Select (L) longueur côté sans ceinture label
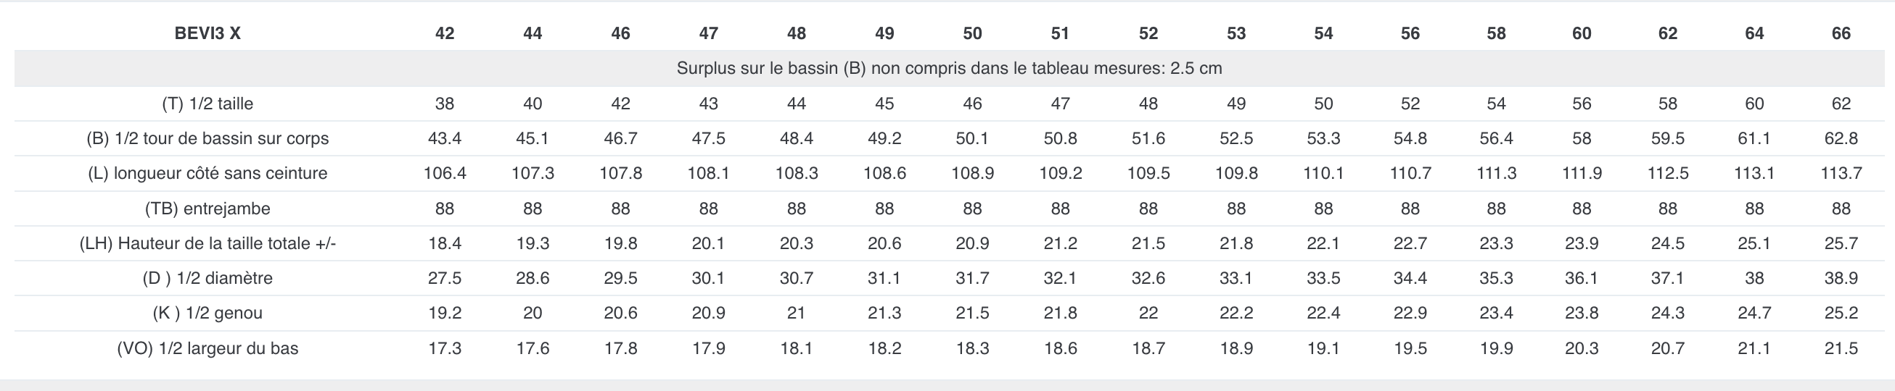This screenshot has height=391, width=1895. (207, 173)
